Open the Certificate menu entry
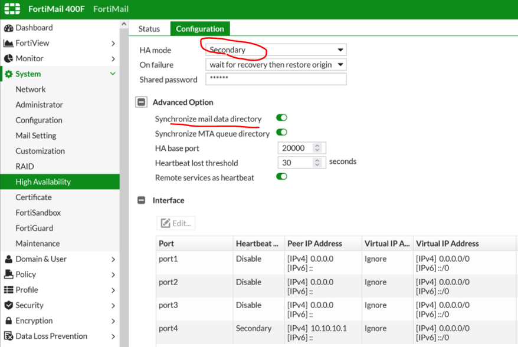518x347 pixels. 34,197
